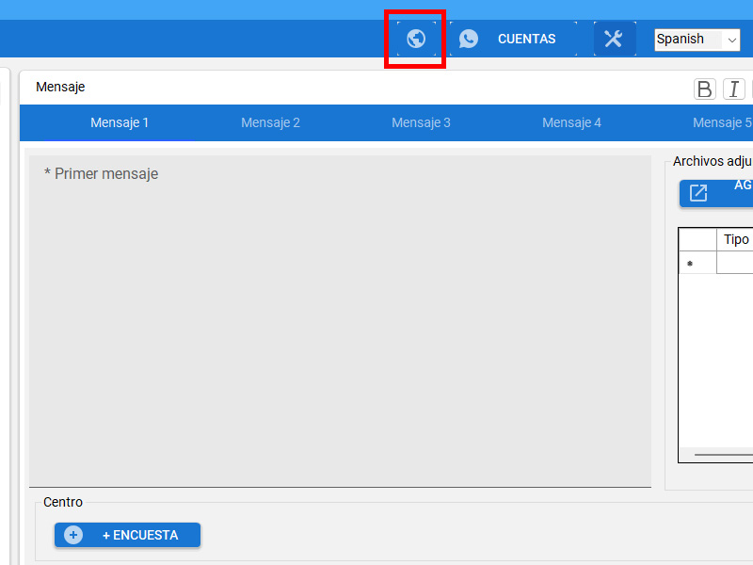Click the globe icon in the top bar
753x565 pixels.
(x=415, y=39)
